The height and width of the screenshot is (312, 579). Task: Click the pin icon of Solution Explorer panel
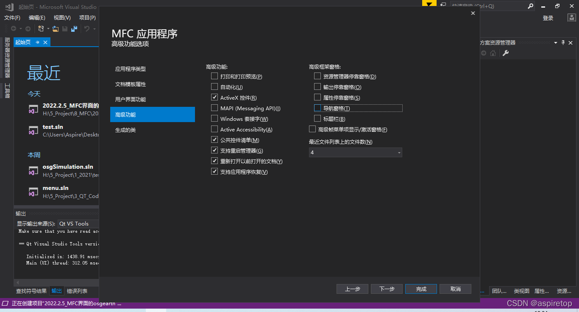coord(563,43)
